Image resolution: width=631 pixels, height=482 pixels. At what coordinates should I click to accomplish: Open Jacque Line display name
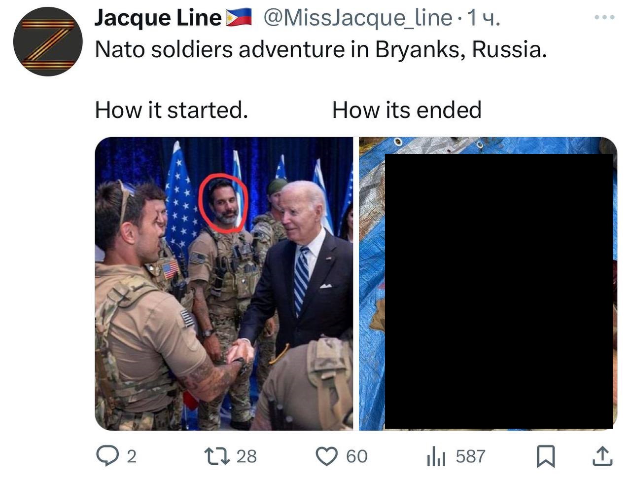[x=158, y=18]
